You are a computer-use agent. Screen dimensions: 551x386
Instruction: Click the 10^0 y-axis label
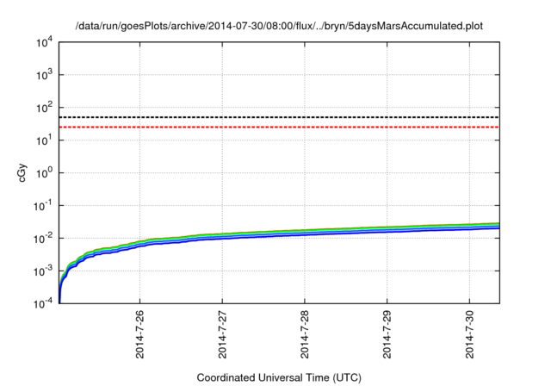(44, 173)
